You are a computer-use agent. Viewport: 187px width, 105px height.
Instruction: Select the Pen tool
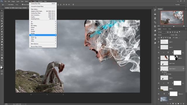point(2,47)
